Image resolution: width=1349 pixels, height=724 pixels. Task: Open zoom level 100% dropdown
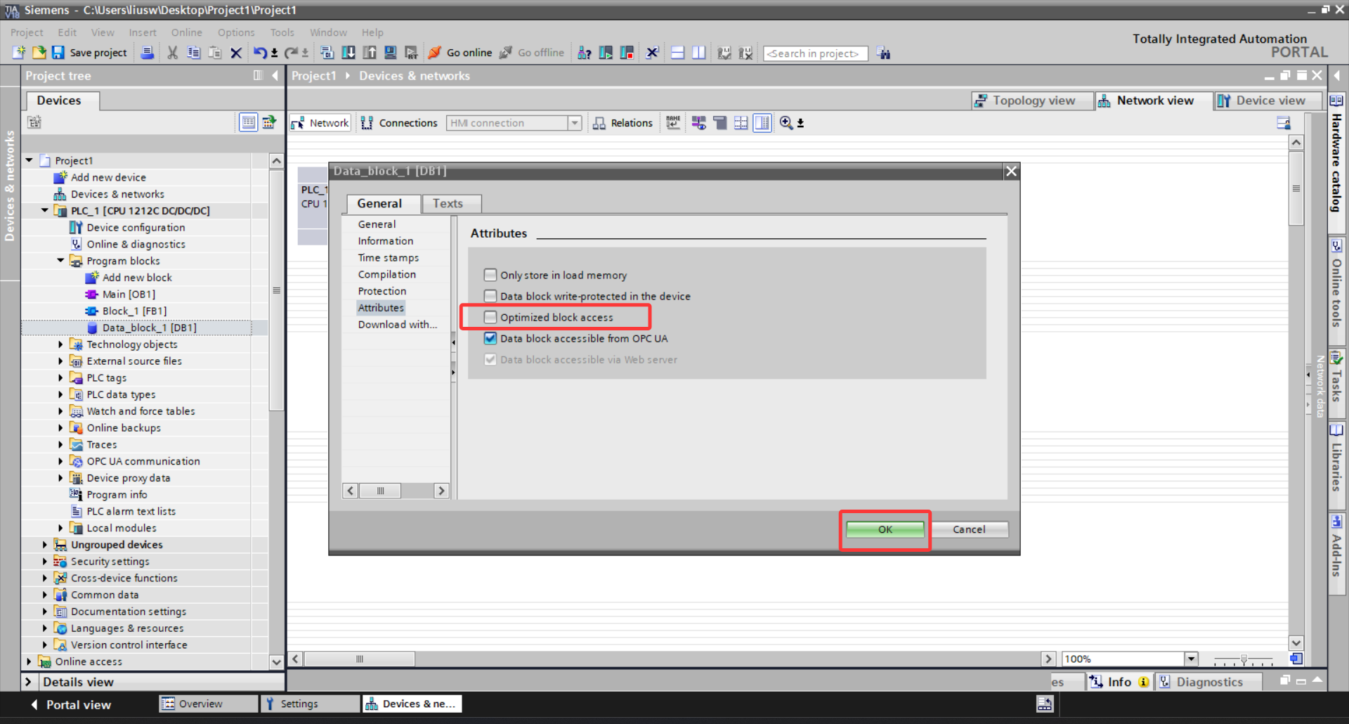[1191, 659]
